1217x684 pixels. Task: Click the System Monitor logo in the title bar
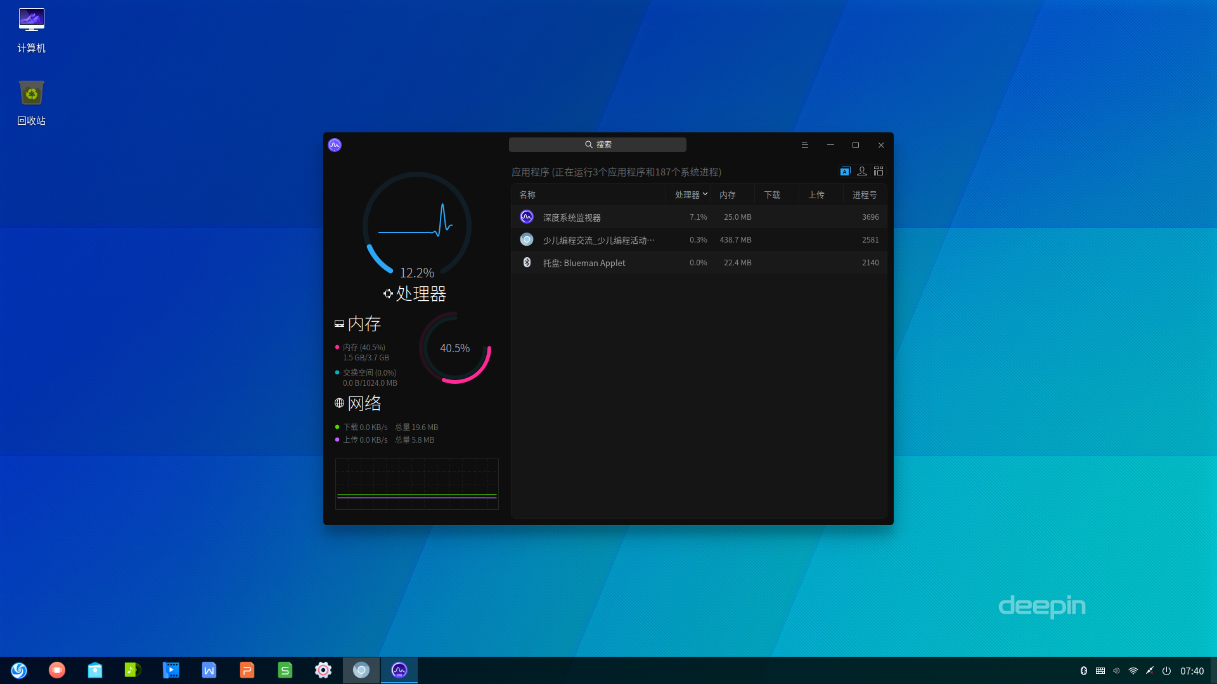point(335,145)
